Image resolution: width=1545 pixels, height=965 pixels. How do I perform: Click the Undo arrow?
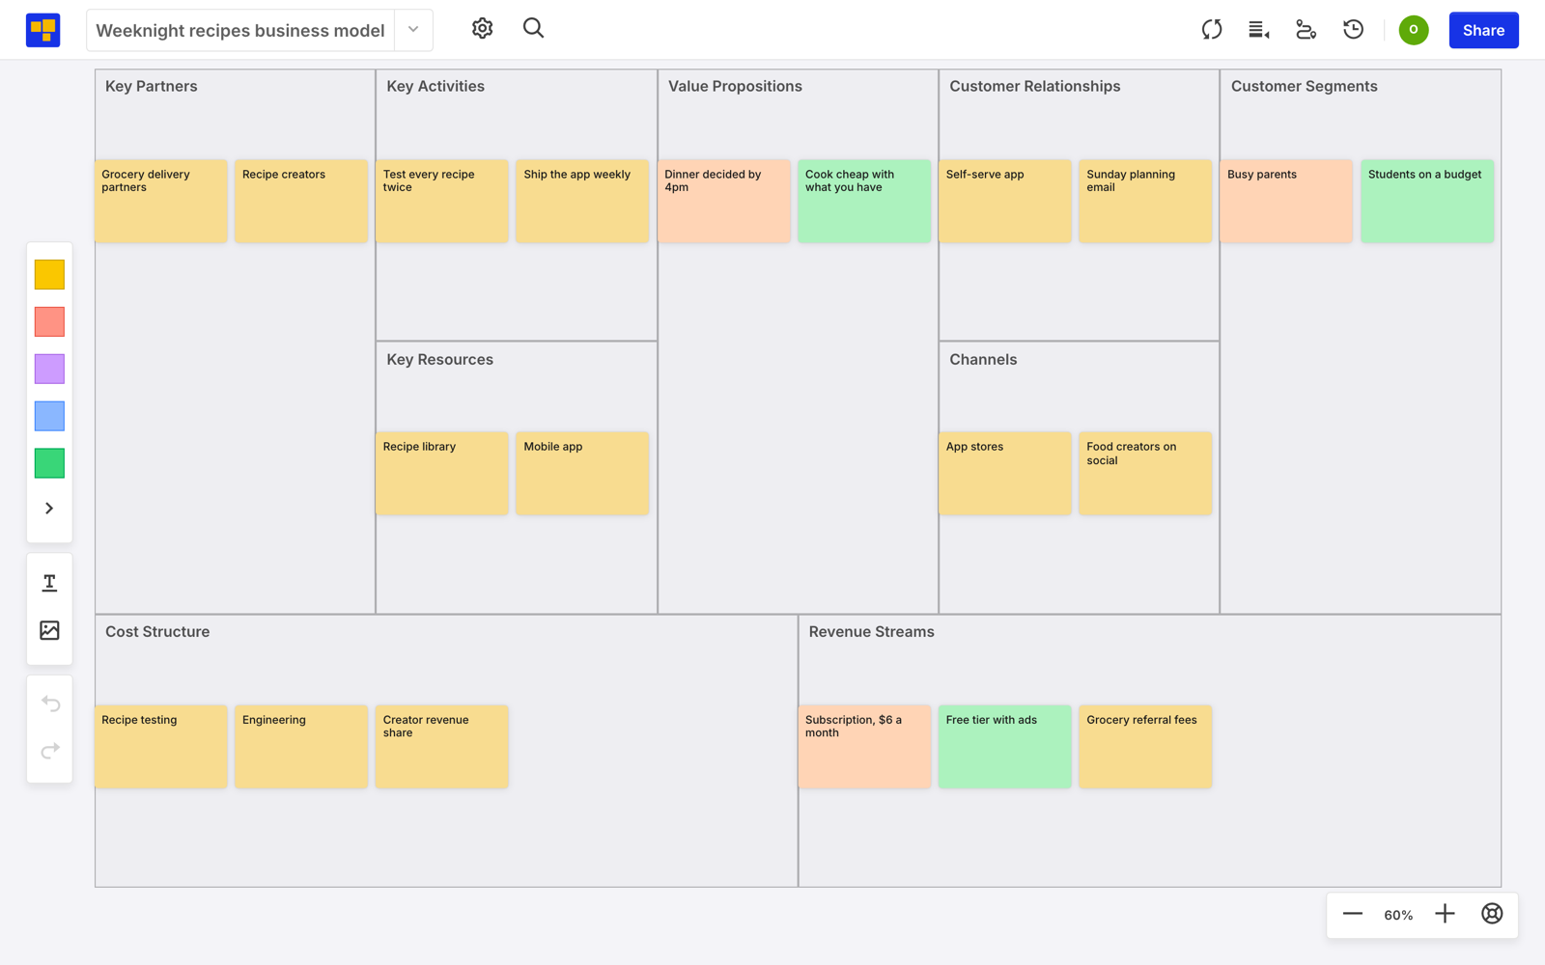[x=50, y=703]
